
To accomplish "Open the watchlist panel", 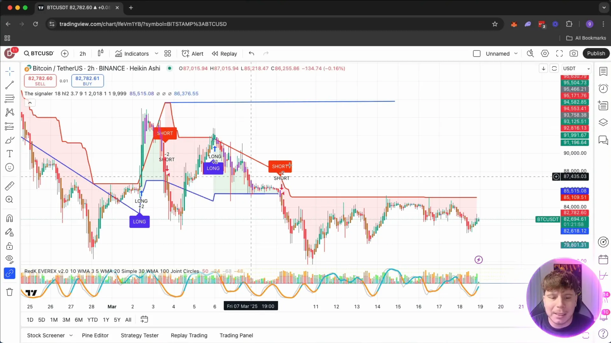I will pyautogui.click(x=603, y=71).
